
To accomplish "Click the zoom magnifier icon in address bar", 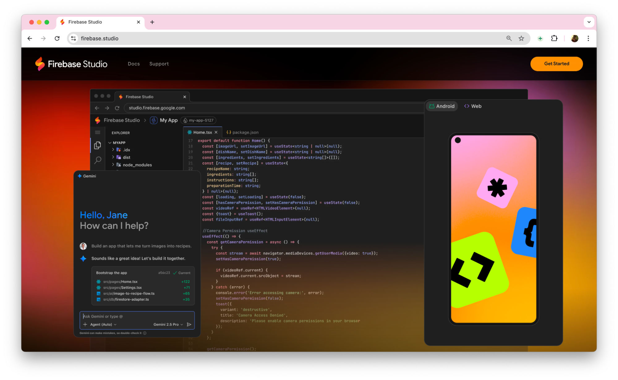I will click(509, 38).
